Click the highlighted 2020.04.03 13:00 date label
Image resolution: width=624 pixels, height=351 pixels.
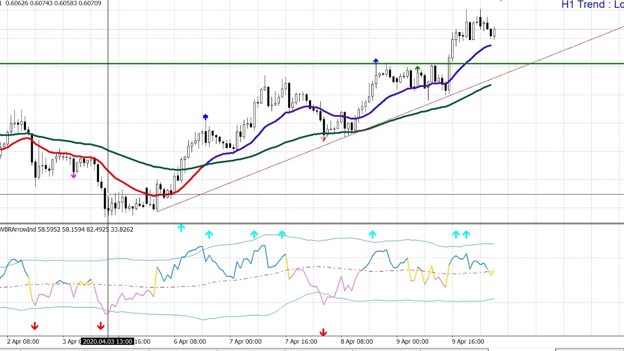[x=107, y=341]
